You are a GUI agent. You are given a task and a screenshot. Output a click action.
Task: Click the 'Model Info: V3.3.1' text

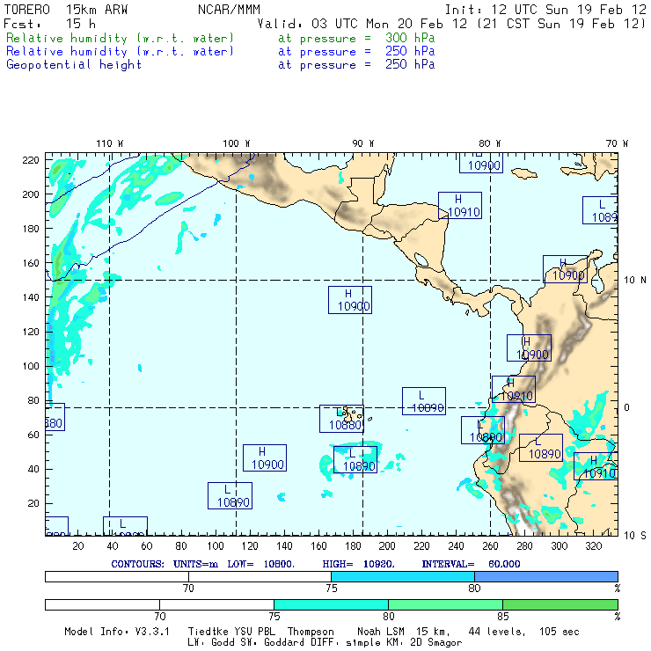pos(117,632)
